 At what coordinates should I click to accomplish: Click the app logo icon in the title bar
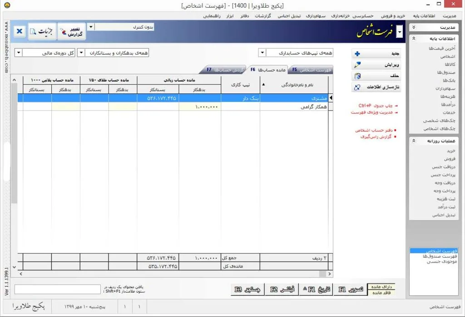[7, 5]
